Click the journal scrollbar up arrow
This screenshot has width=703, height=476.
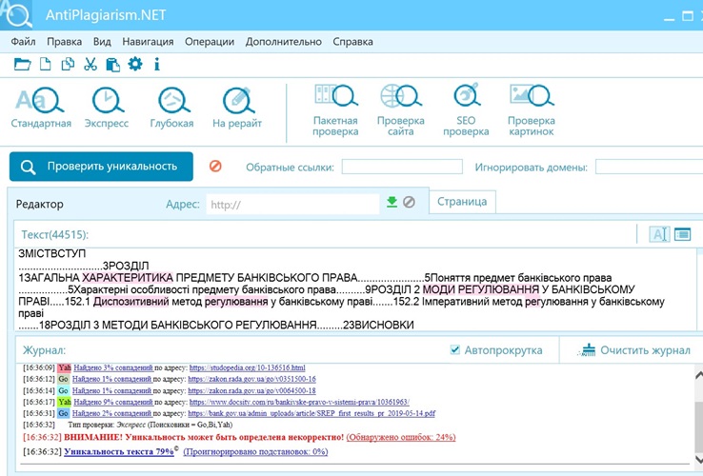698,375
